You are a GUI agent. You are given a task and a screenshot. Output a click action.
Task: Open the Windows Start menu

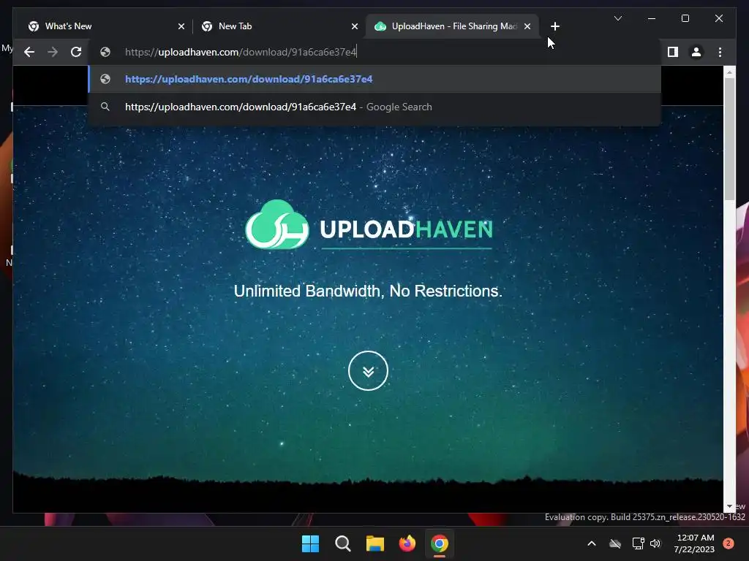click(x=310, y=543)
